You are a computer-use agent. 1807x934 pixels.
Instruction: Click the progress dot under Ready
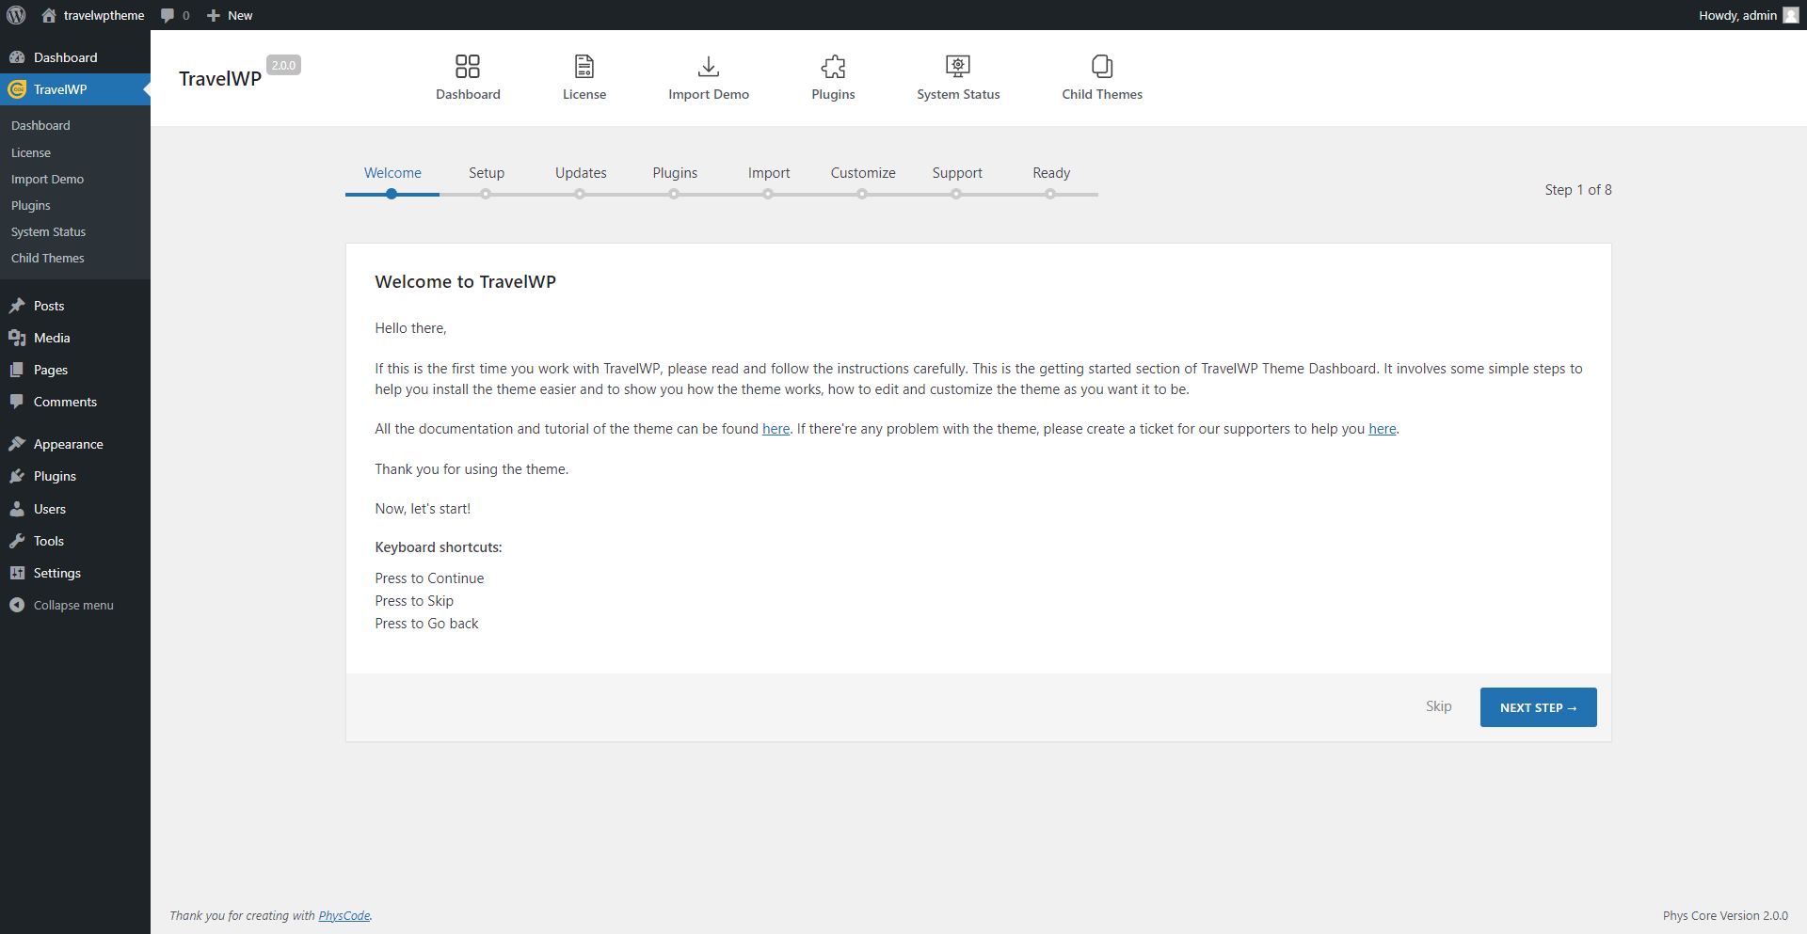coord(1050,194)
